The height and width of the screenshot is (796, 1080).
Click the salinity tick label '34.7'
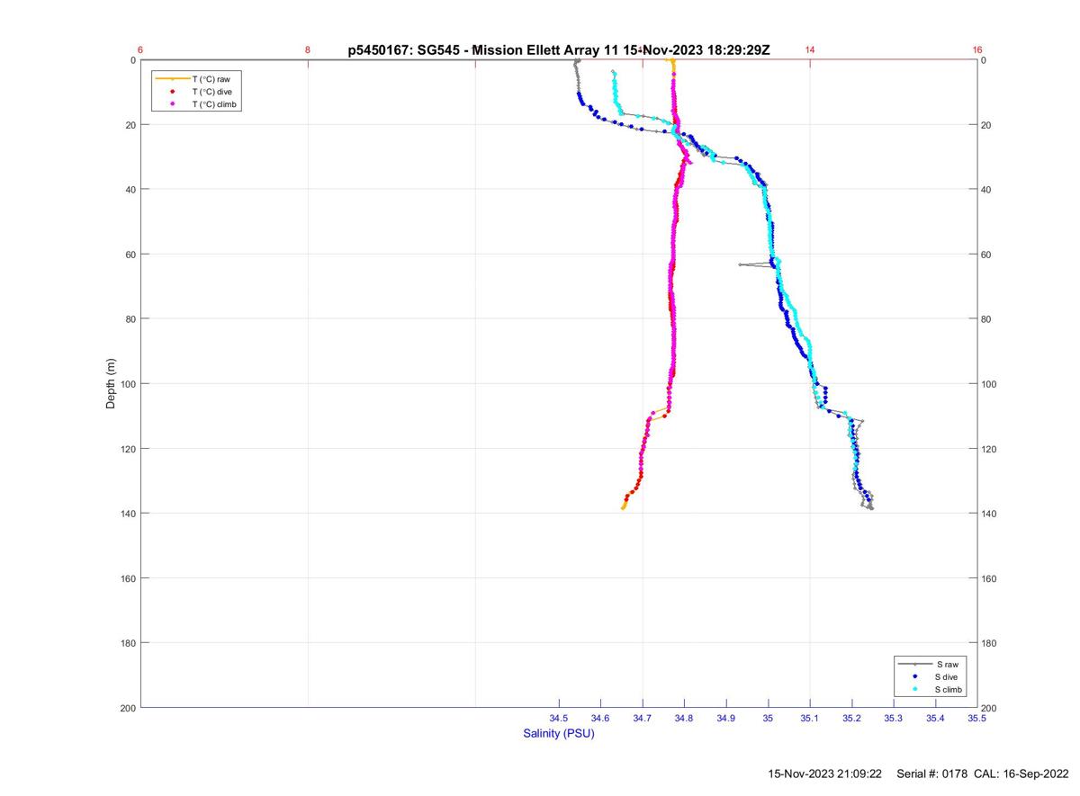click(643, 719)
